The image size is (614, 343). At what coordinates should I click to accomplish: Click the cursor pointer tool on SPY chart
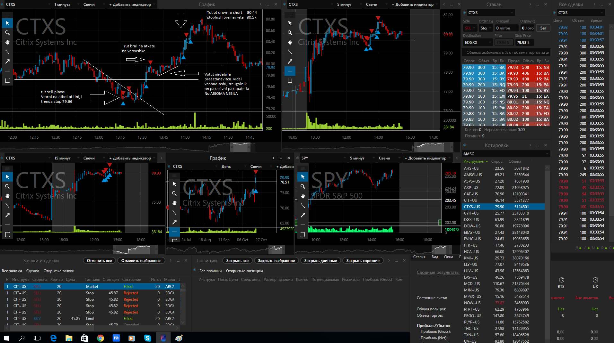click(x=303, y=177)
